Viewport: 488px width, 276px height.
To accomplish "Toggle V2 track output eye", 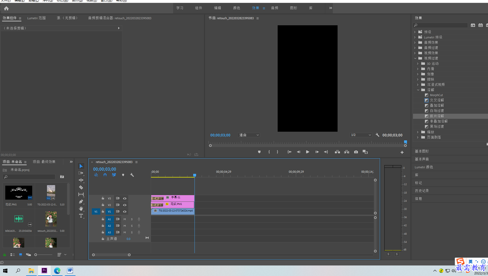I will tap(125, 205).
